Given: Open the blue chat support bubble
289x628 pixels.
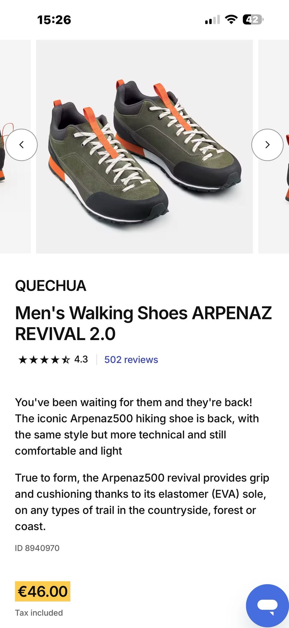Looking at the screenshot, I should coord(267,606).
